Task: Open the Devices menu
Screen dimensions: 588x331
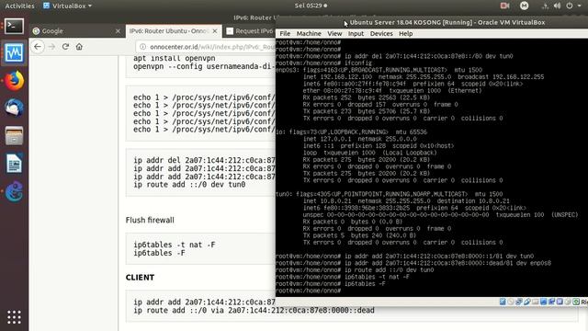Action: [x=381, y=34]
